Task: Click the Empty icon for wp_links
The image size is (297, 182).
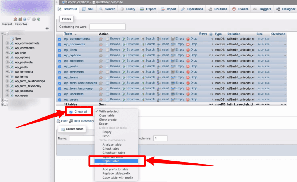Action: pos(173,50)
